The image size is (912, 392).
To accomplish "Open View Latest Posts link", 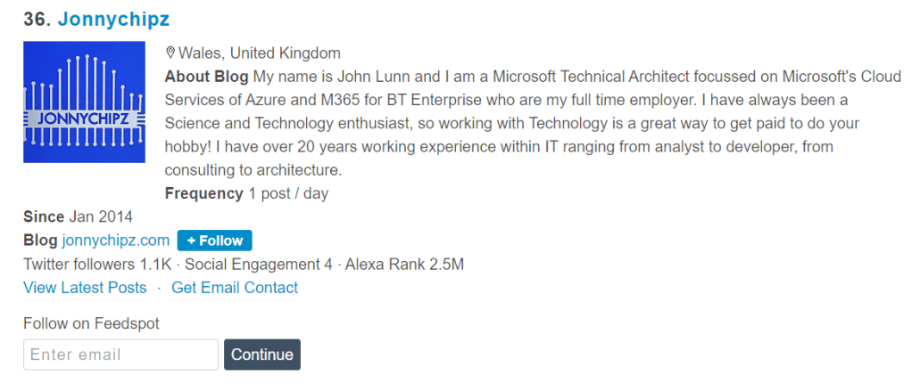I will pyautogui.click(x=85, y=288).
